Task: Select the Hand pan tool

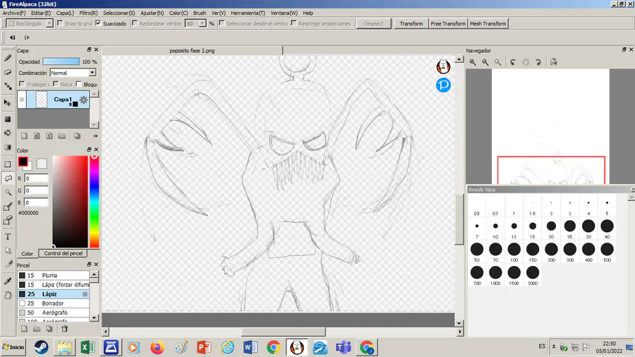Action: (x=8, y=295)
